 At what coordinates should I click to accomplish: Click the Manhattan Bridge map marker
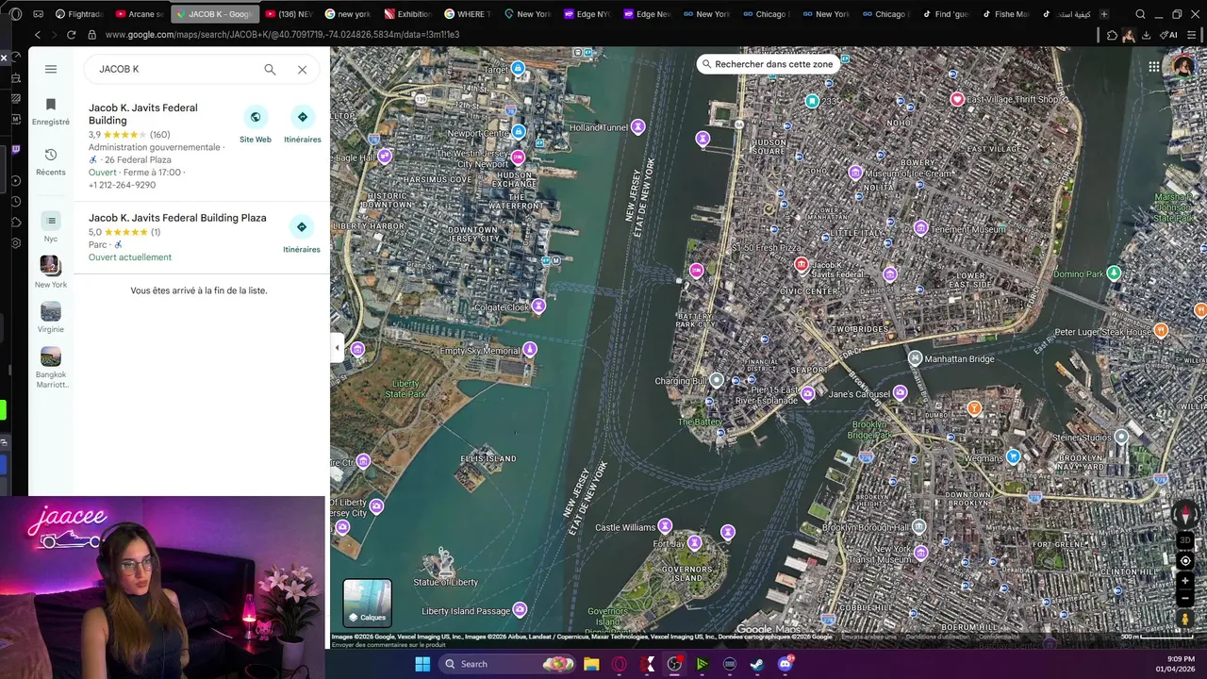click(915, 358)
